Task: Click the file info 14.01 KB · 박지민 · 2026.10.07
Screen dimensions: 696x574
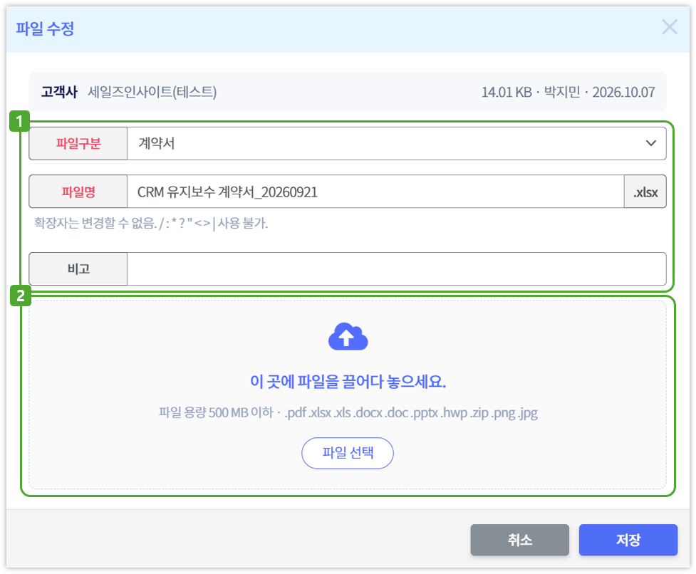Action: coord(568,92)
